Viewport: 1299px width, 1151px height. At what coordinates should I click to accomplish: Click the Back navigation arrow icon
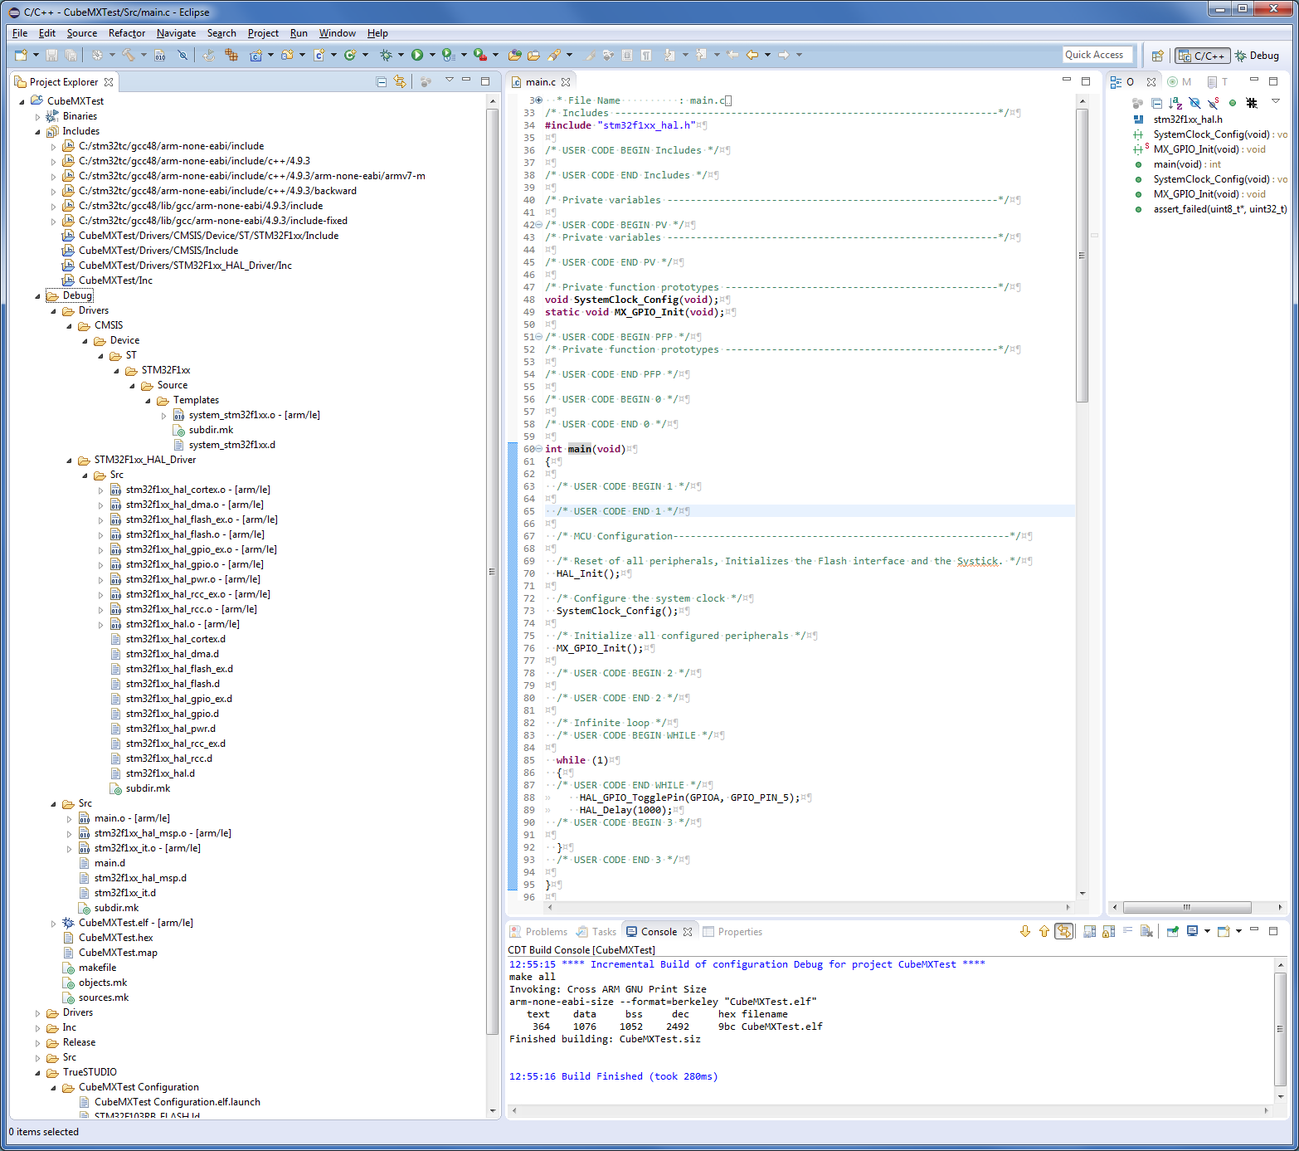coord(752,55)
